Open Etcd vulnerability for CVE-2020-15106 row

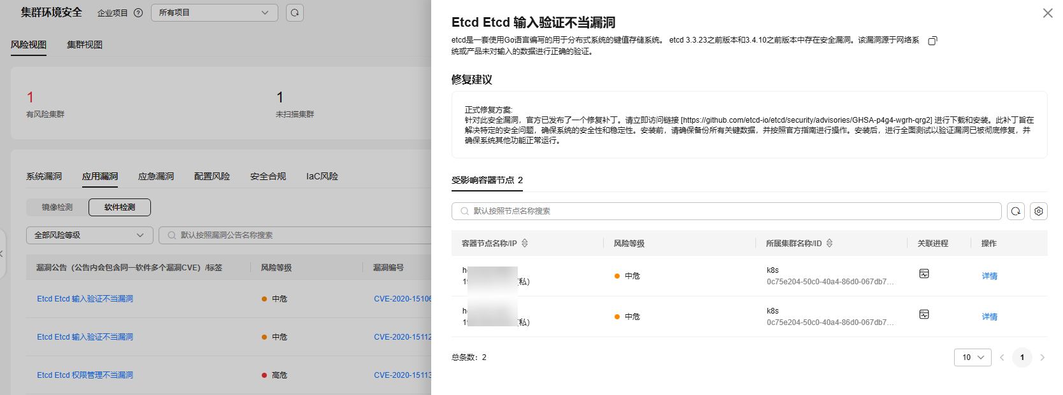85,299
